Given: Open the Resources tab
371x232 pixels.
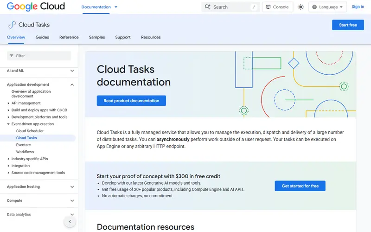Looking at the screenshot, I should click(x=151, y=37).
